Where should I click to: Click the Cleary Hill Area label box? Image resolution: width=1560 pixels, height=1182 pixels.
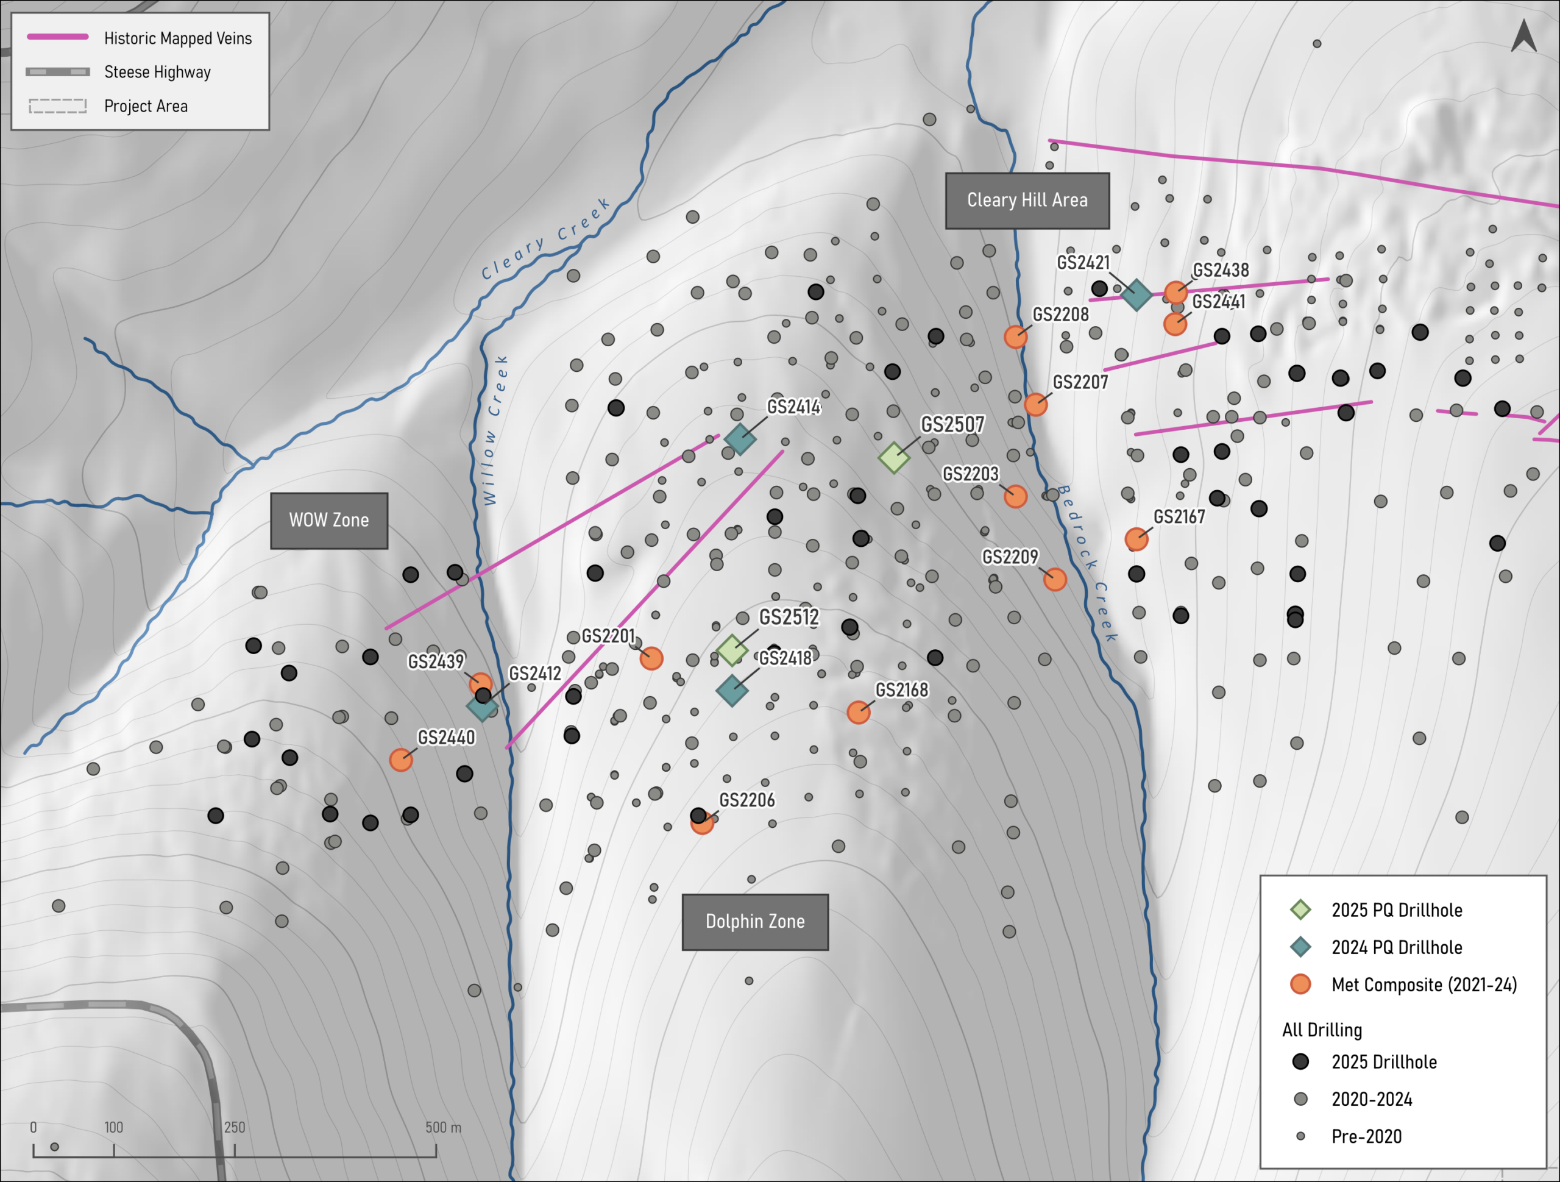[x=1027, y=201]
